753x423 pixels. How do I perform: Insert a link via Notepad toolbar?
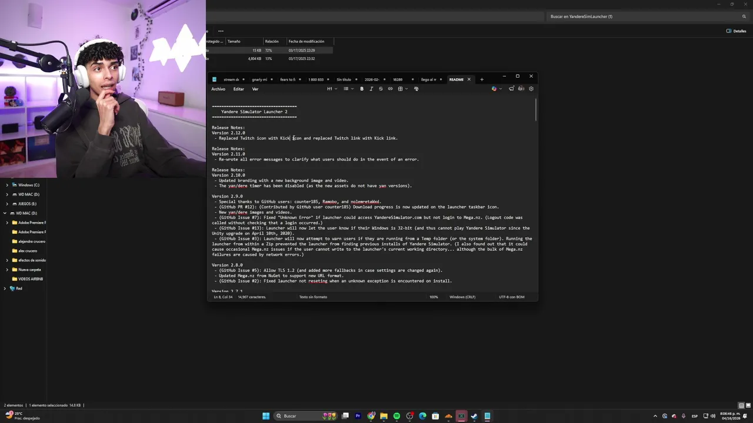click(390, 89)
